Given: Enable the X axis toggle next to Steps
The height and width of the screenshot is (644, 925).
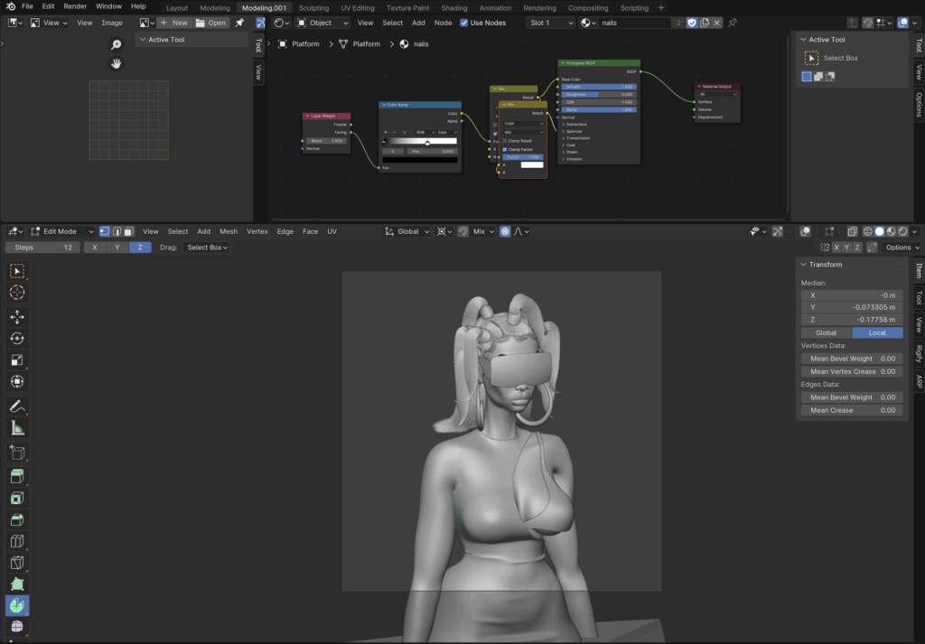Looking at the screenshot, I should (95, 247).
